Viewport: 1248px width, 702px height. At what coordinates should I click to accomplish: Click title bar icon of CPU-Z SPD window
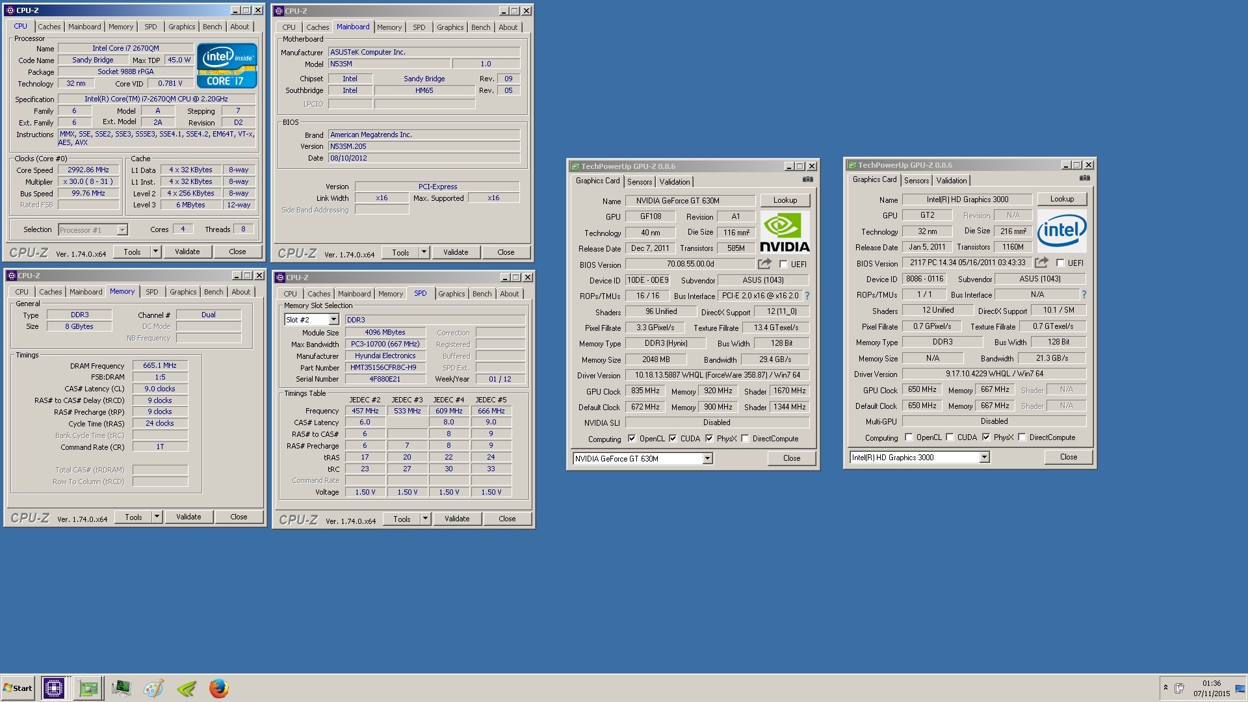pos(280,278)
